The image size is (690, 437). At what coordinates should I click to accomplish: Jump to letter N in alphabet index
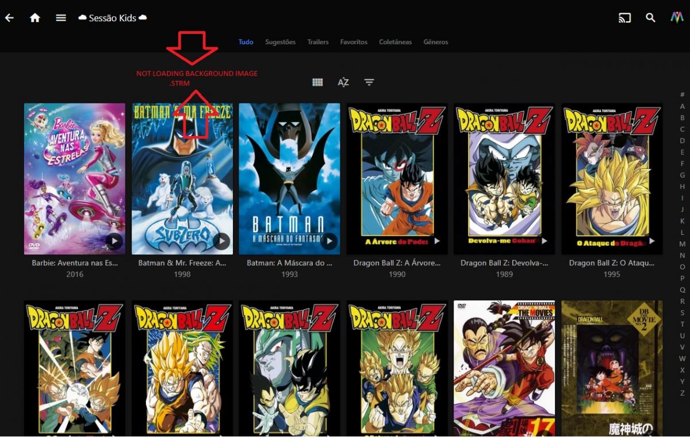coord(683,256)
